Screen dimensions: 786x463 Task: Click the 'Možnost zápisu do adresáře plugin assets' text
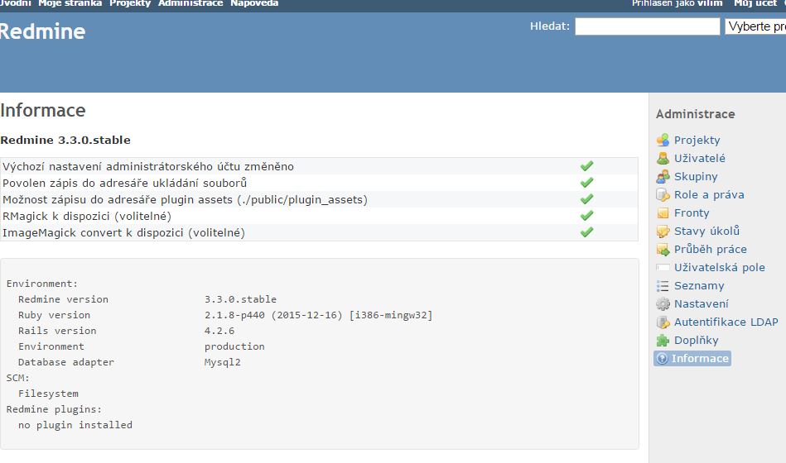118,199
